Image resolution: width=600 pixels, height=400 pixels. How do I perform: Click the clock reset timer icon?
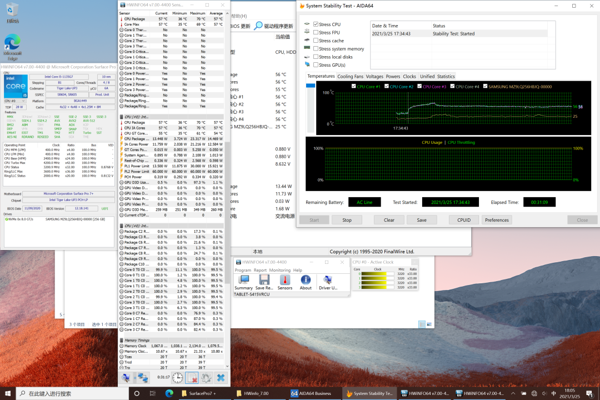[177, 378]
